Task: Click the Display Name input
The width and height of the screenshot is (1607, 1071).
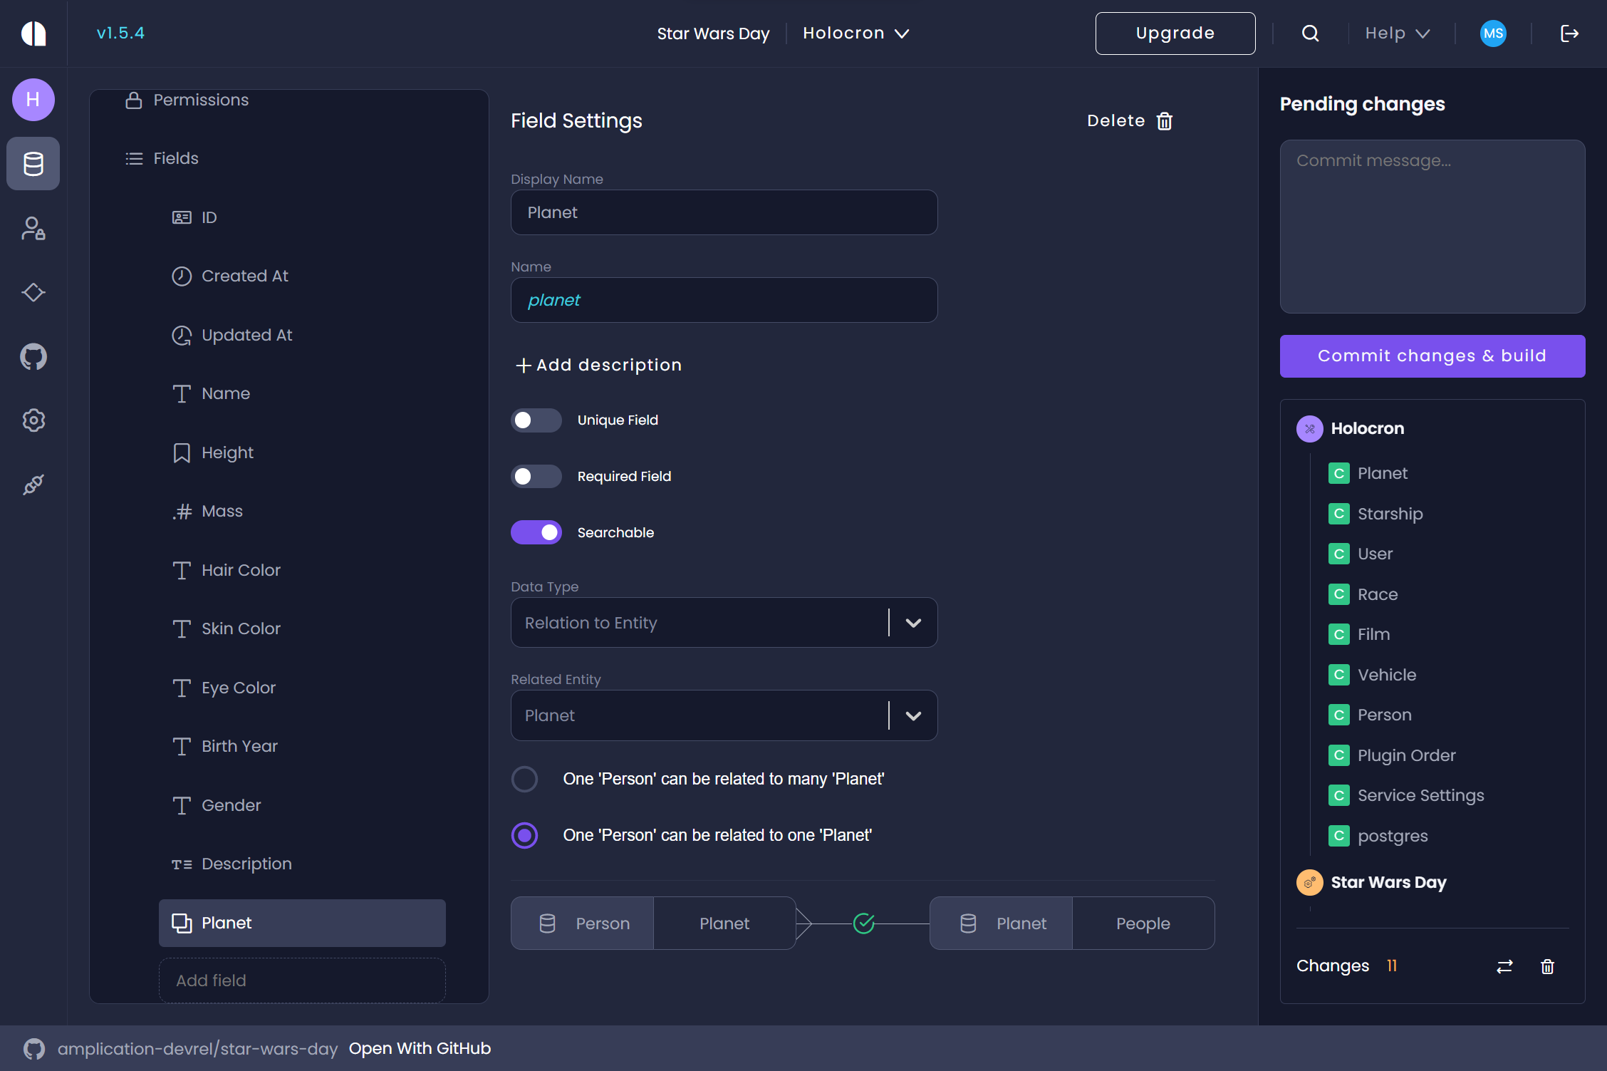Action: 724,212
